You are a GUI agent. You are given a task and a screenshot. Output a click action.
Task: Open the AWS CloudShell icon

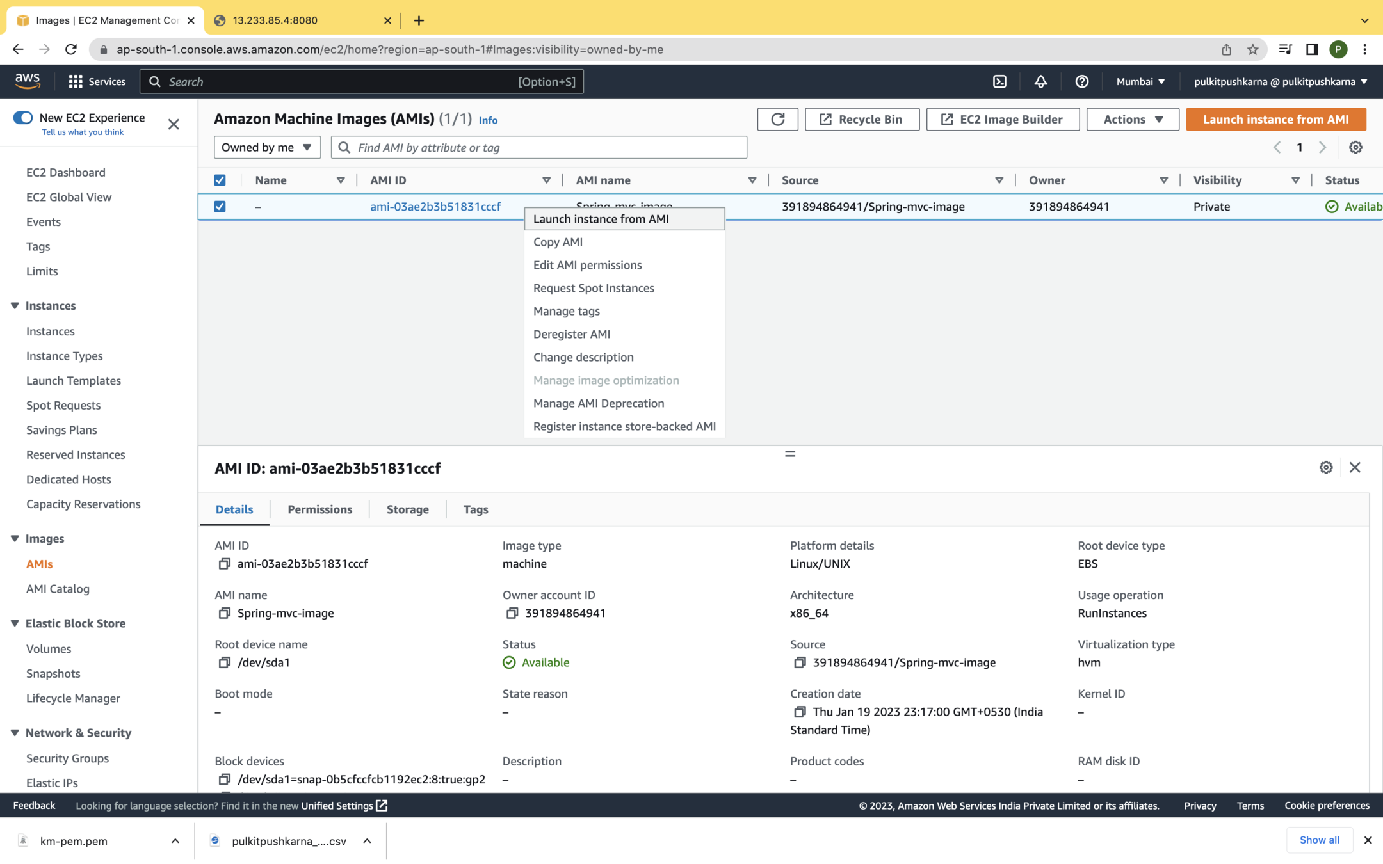[999, 81]
